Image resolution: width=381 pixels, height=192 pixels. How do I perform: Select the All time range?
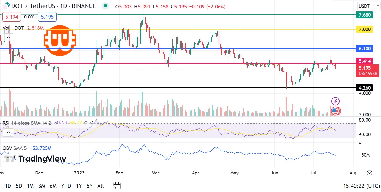pyautogui.click(x=100, y=186)
